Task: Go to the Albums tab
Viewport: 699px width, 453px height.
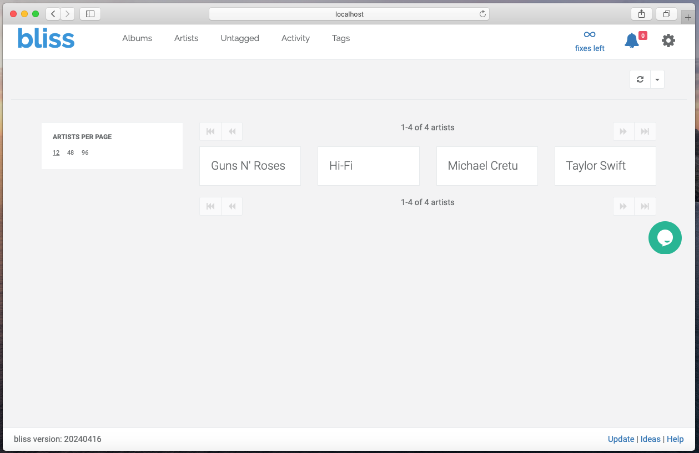Action: (x=137, y=38)
